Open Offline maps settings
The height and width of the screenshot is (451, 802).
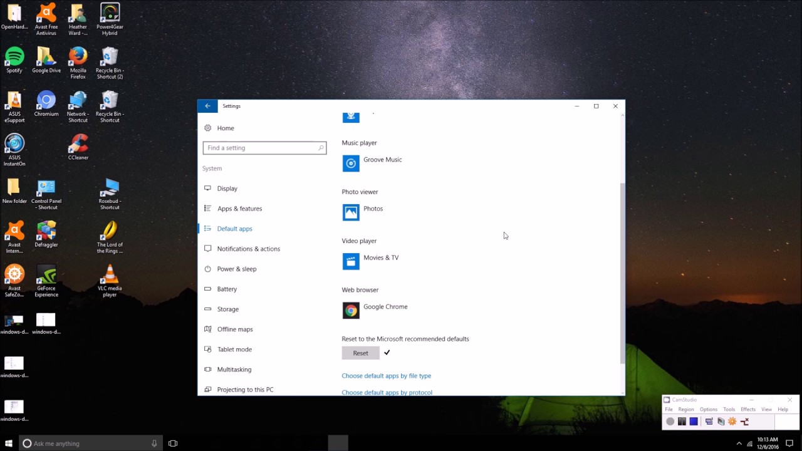pos(235,329)
